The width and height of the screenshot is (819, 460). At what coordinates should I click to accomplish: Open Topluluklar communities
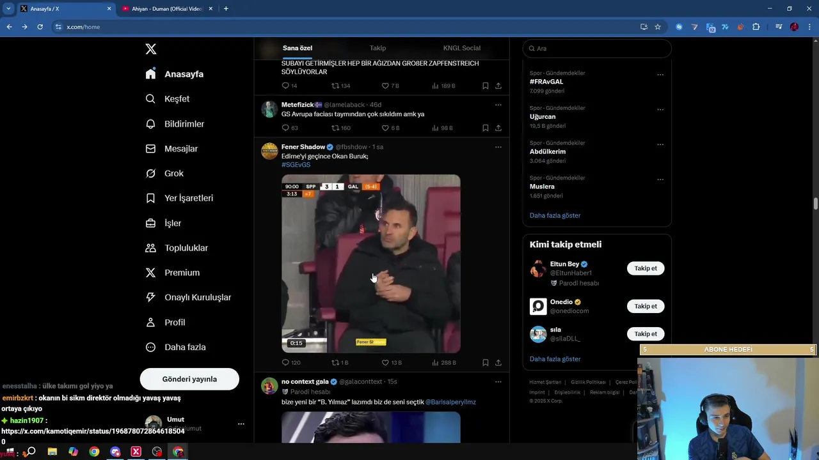177,248
